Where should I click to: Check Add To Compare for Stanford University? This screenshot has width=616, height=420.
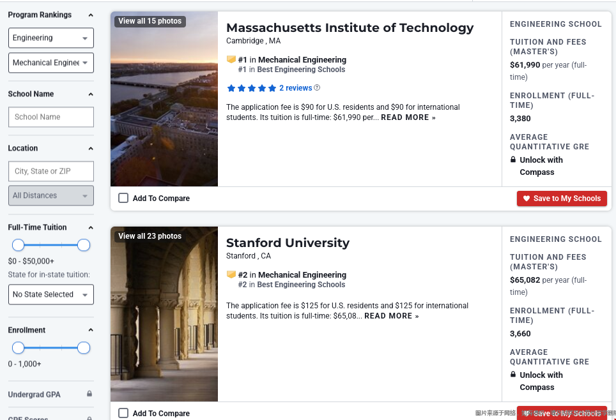tap(123, 413)
